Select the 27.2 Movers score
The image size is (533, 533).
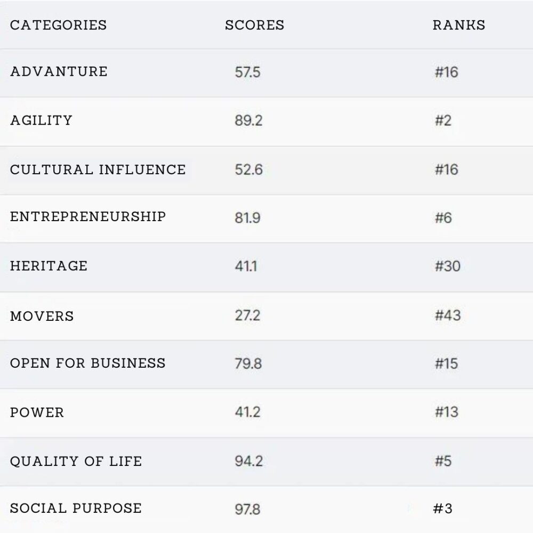(248, 316)
